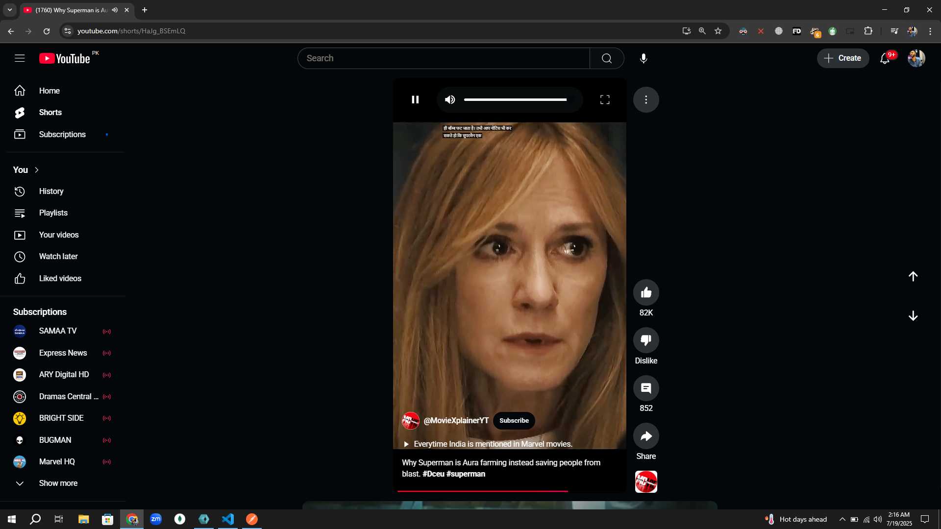Share this Short via arrow icon
Image resolution: width=941 pixels, height=529 pixels.
pyautogui.click(x=646, y=436)
